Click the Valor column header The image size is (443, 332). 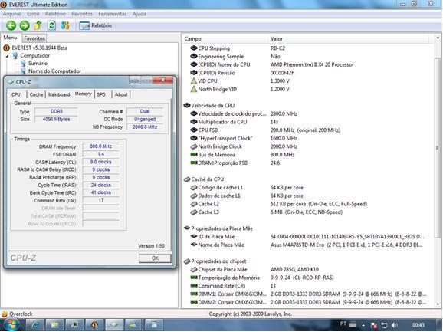pos(349,38)
